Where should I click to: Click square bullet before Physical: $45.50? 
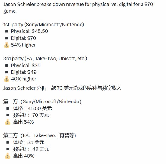7,32
